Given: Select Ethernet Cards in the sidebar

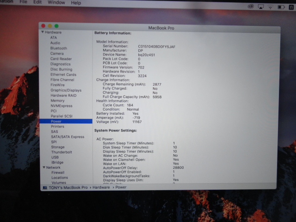Looking at the screenshot, I should pos(63,74).
